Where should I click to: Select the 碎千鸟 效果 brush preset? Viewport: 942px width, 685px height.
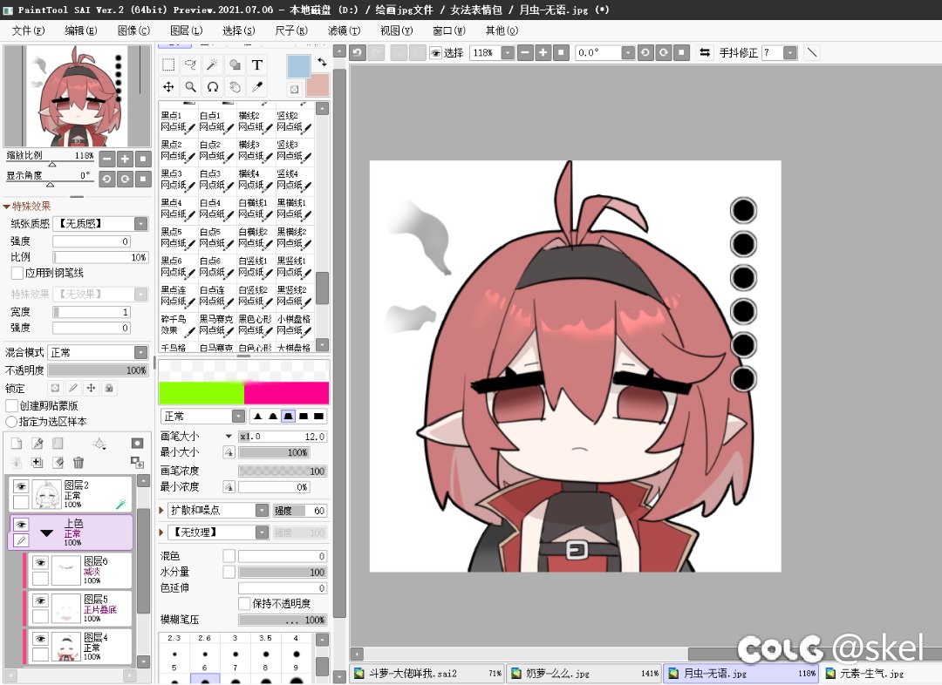pyautogui.click(x=178, y=325)
